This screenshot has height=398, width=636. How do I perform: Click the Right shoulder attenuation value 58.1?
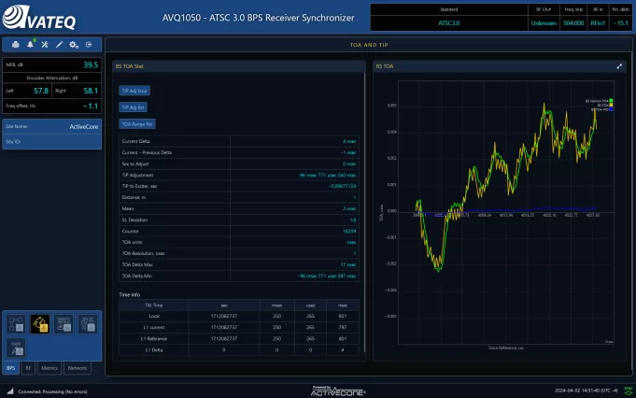pyautogui.click(x=91, y=91)
